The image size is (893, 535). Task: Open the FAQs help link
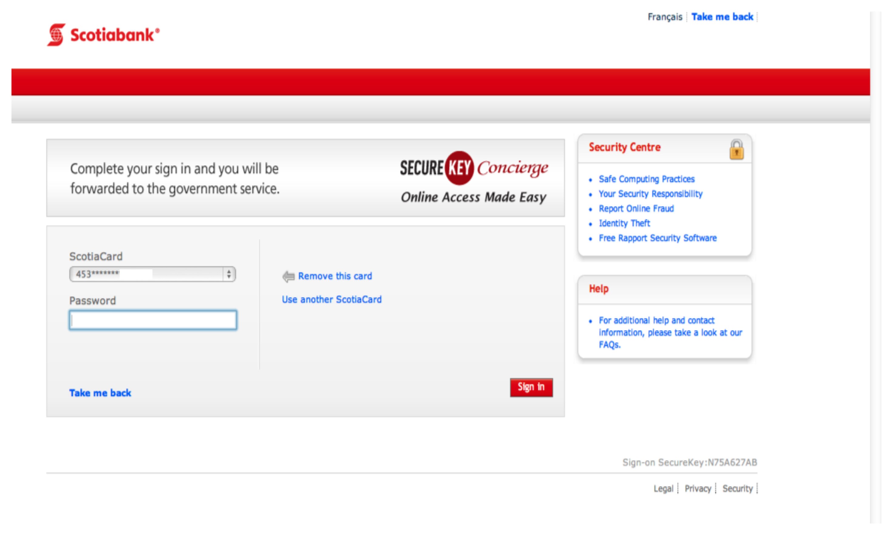click(609, 345)
